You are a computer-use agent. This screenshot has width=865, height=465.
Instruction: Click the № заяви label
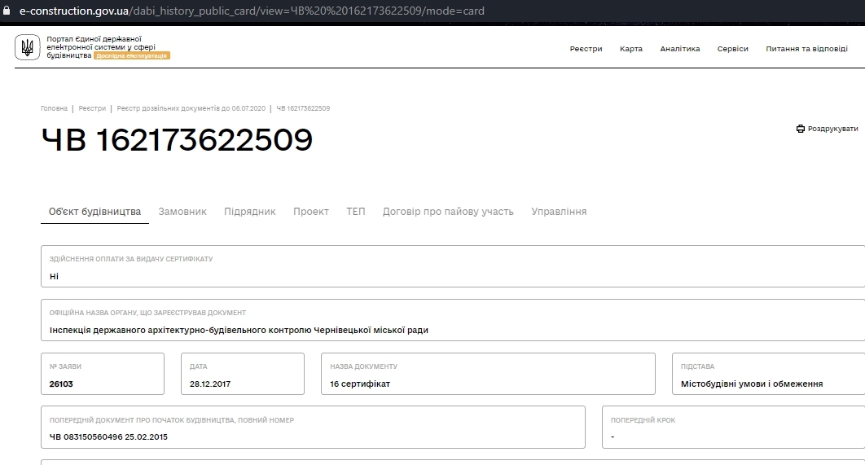point(66,366)
